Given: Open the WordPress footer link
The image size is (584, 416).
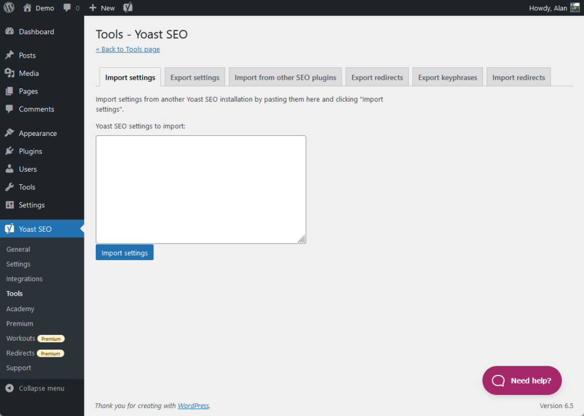Looking at the screenshot, I should 193,406.
